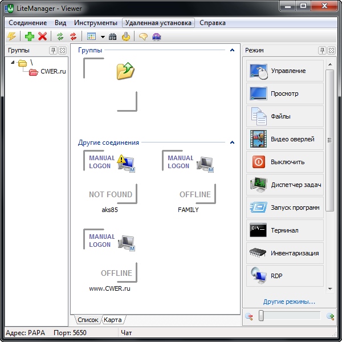Click the red X delete connection icon
342x342 pixels.
click(x=42, y=36)
